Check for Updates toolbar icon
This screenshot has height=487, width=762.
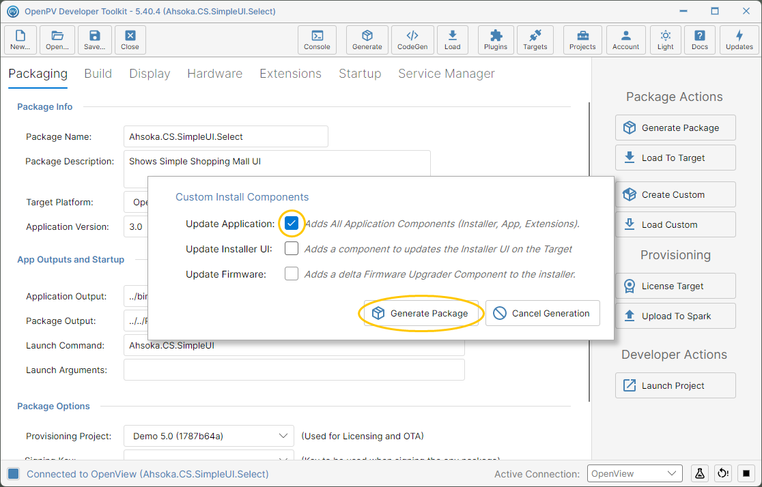(x=739, y=40)
